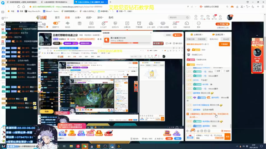Click the 上车一起玩 car icon
Viewport: 266px width, 149px height.
[x=151, y=23]
